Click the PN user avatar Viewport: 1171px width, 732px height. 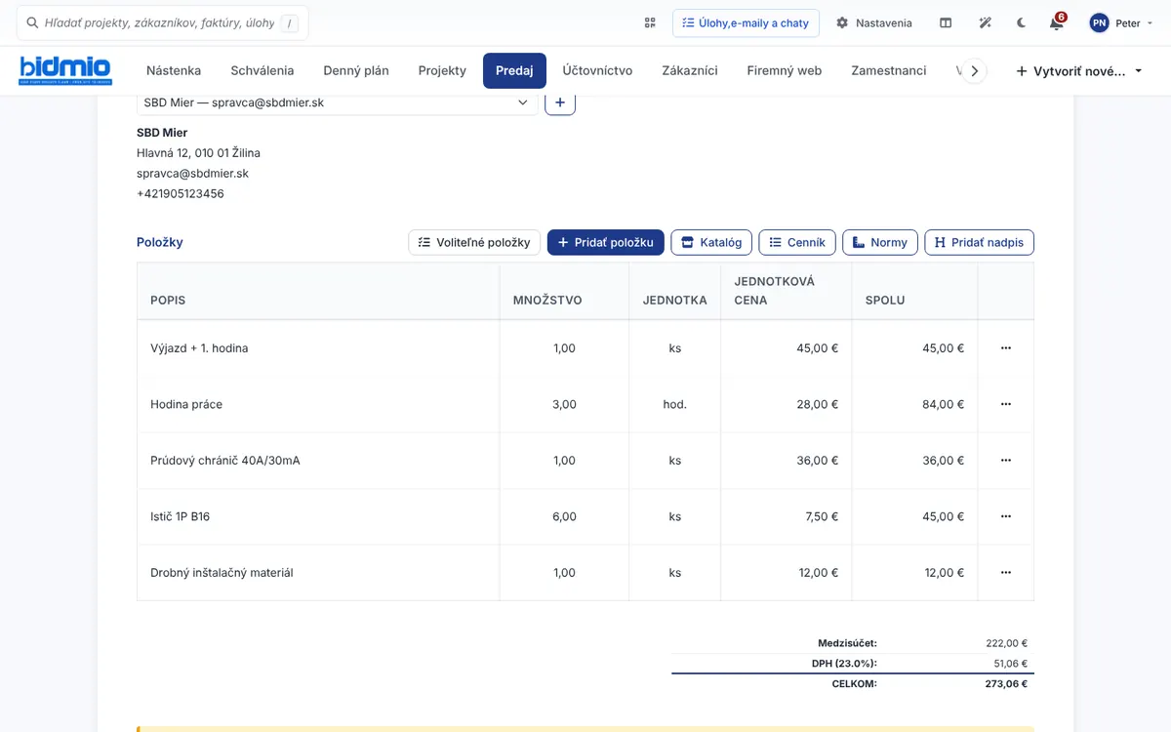click(1099, 22)
